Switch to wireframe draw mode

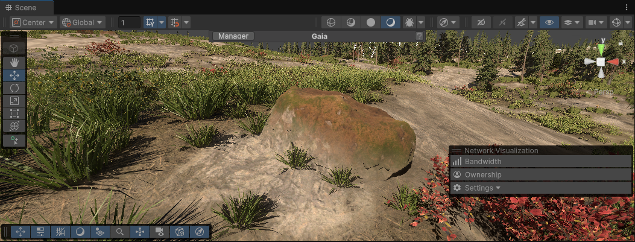(x=330, y=22)
